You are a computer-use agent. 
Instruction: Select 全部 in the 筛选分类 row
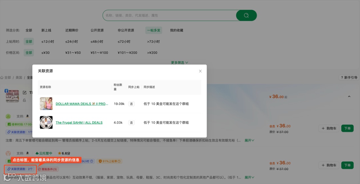pos(29,30)
